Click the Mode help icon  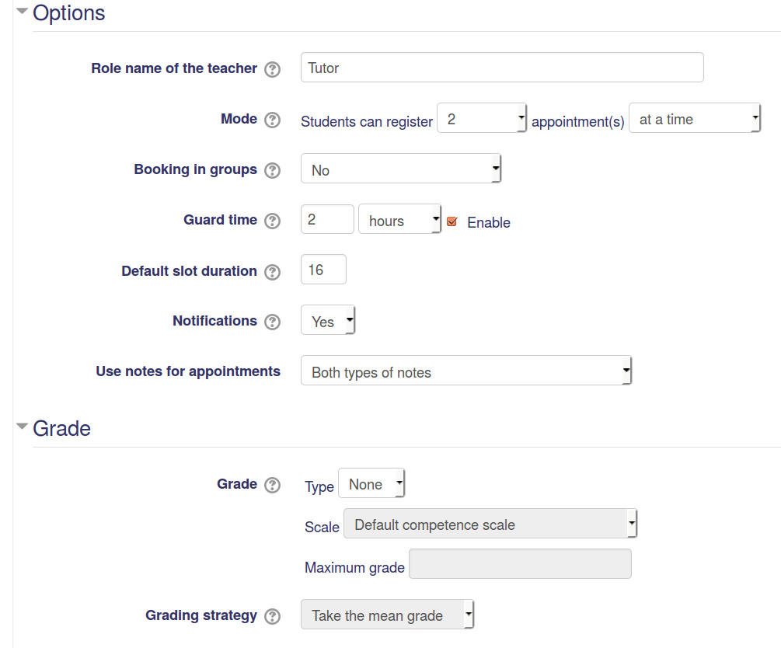click(x=273, y=119)
